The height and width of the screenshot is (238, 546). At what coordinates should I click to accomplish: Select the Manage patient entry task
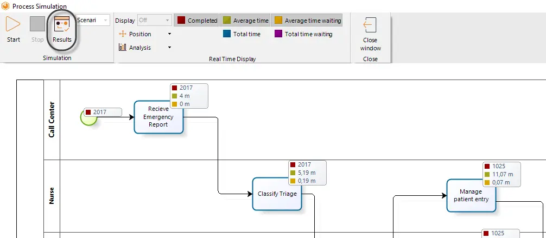pos(471,195)
